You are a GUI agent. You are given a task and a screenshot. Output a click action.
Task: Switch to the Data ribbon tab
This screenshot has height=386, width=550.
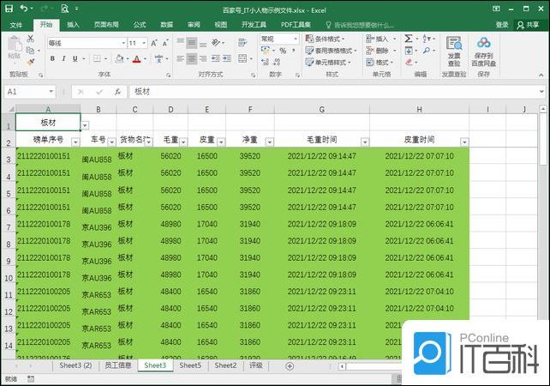click(166, 25)
